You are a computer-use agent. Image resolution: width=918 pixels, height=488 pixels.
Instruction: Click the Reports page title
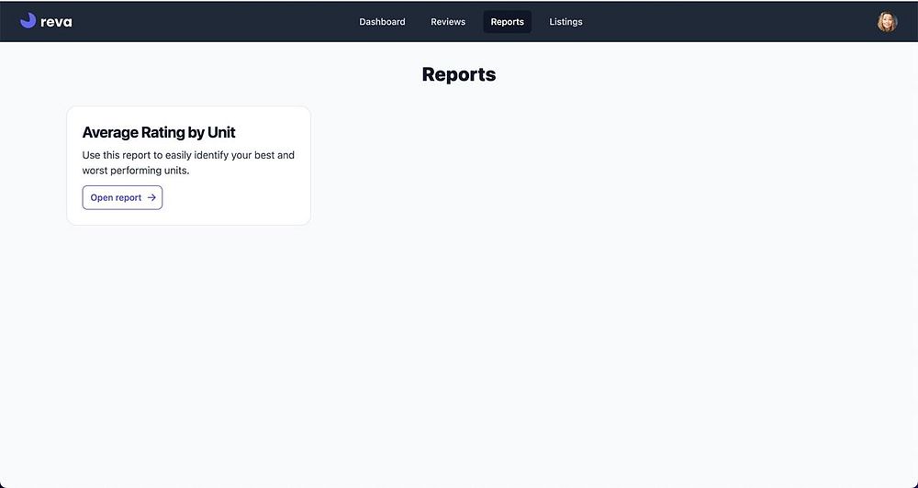(459, 74)
